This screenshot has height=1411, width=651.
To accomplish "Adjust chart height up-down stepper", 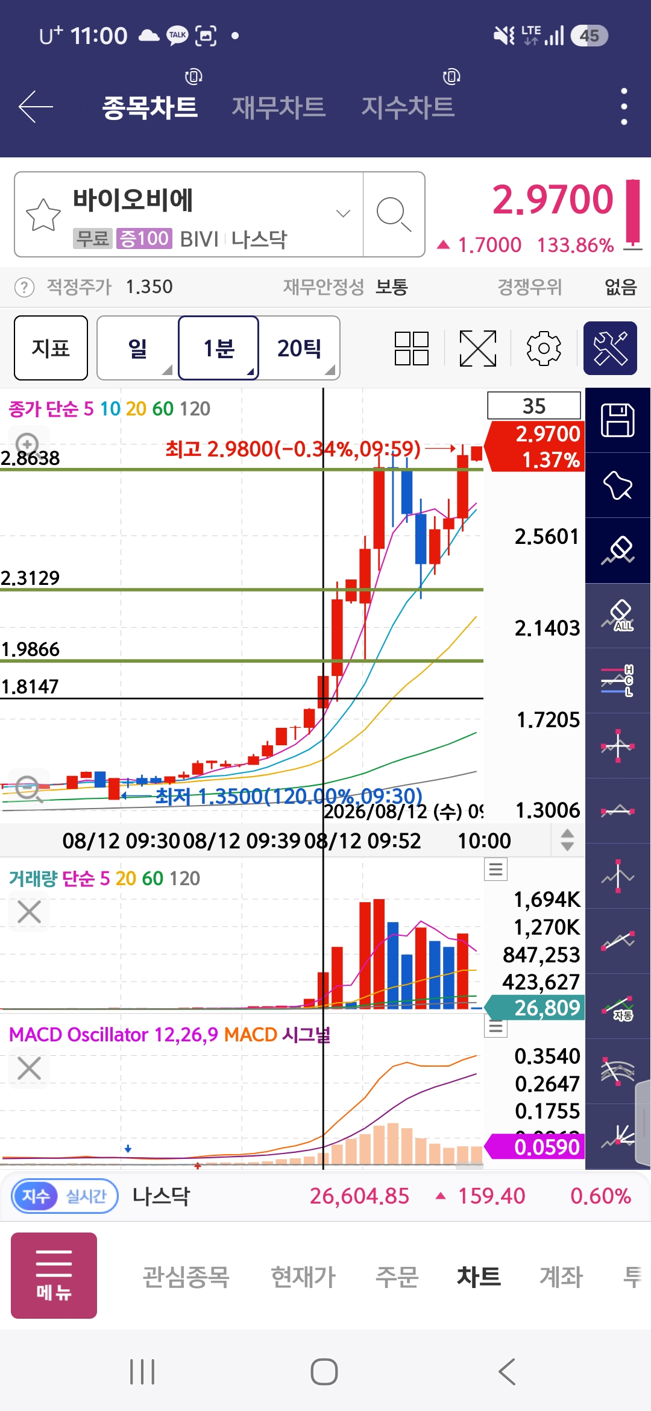I will [567, 840].
